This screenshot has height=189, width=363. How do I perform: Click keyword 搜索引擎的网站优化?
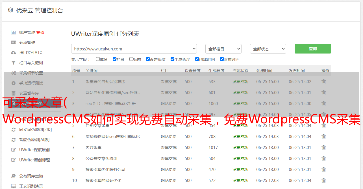103,181
